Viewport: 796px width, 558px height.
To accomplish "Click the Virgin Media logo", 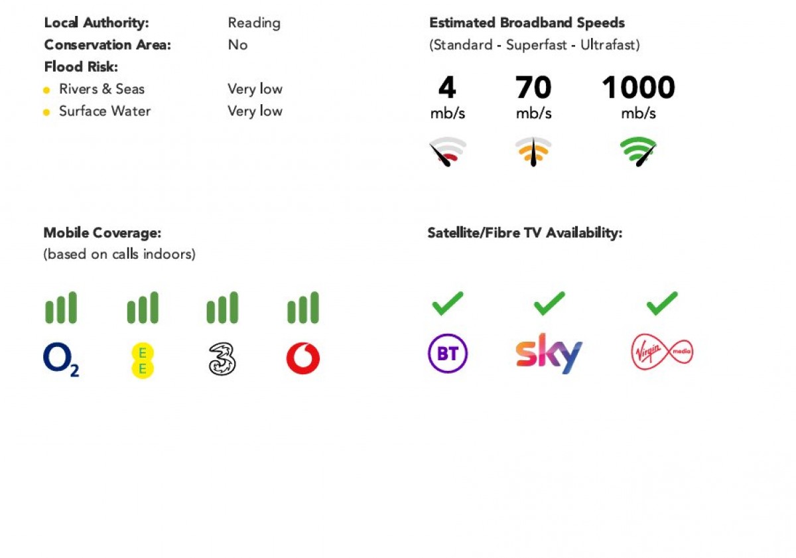I will tap(662, 352).
